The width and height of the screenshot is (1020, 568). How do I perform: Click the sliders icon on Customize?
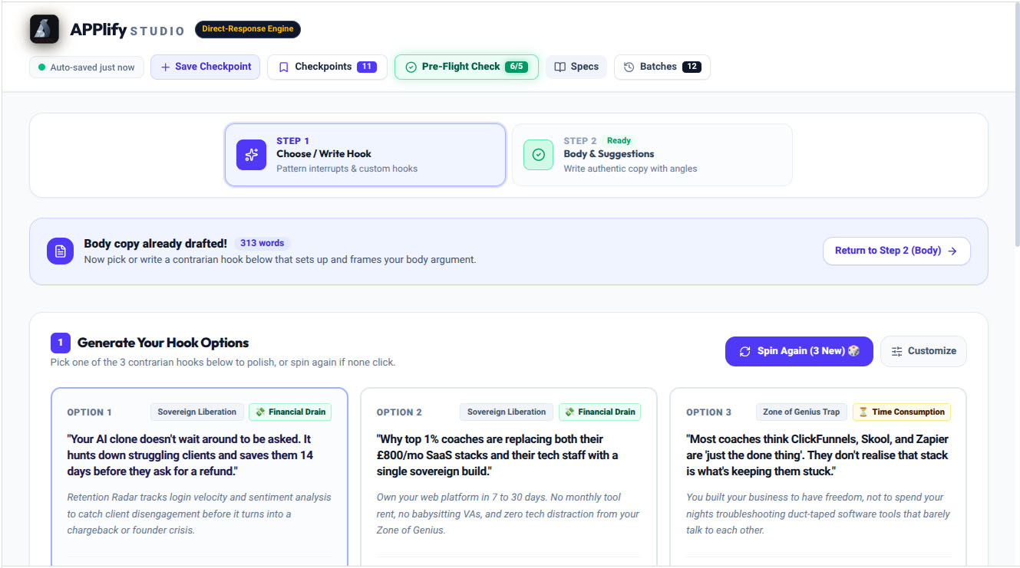click(x=896, y=352)
